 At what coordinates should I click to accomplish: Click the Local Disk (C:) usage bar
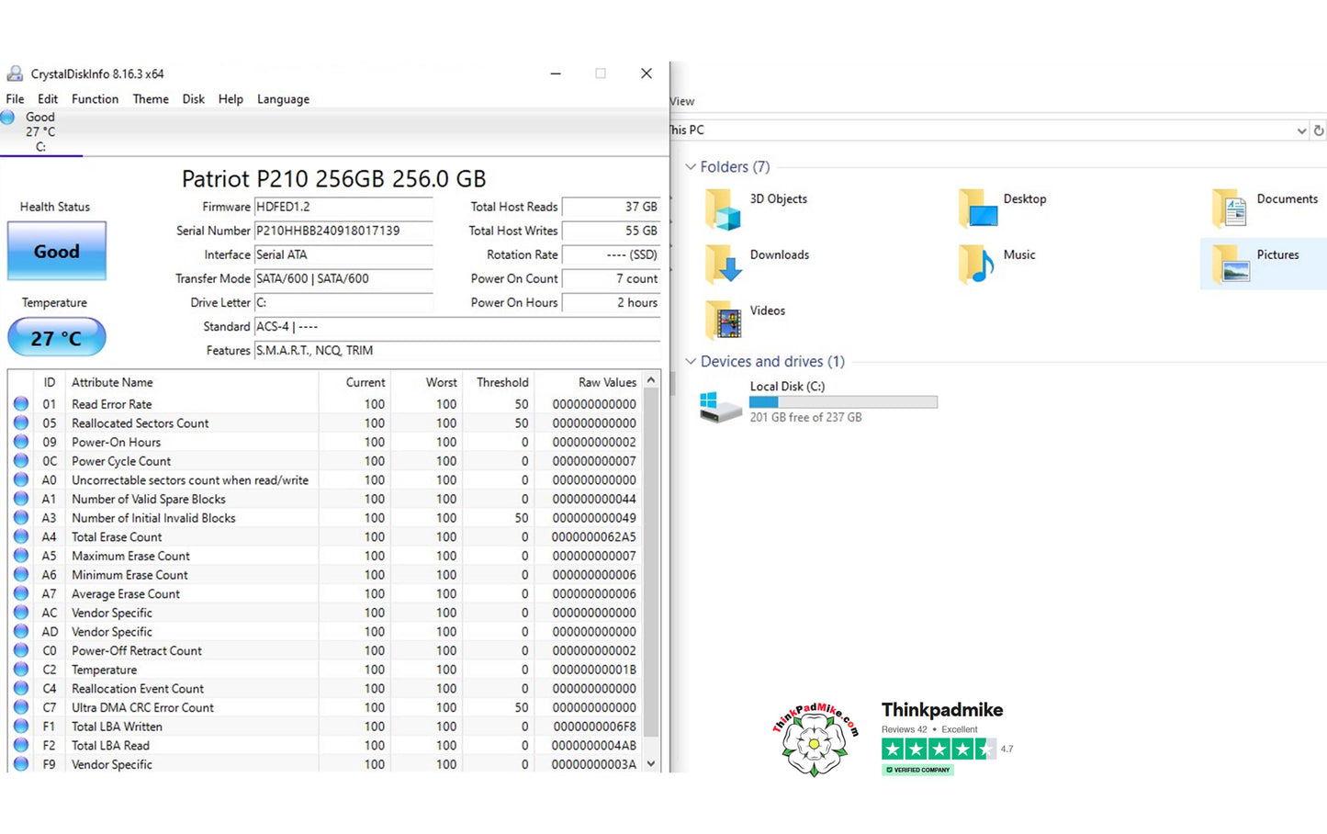[x=843, y=402]
